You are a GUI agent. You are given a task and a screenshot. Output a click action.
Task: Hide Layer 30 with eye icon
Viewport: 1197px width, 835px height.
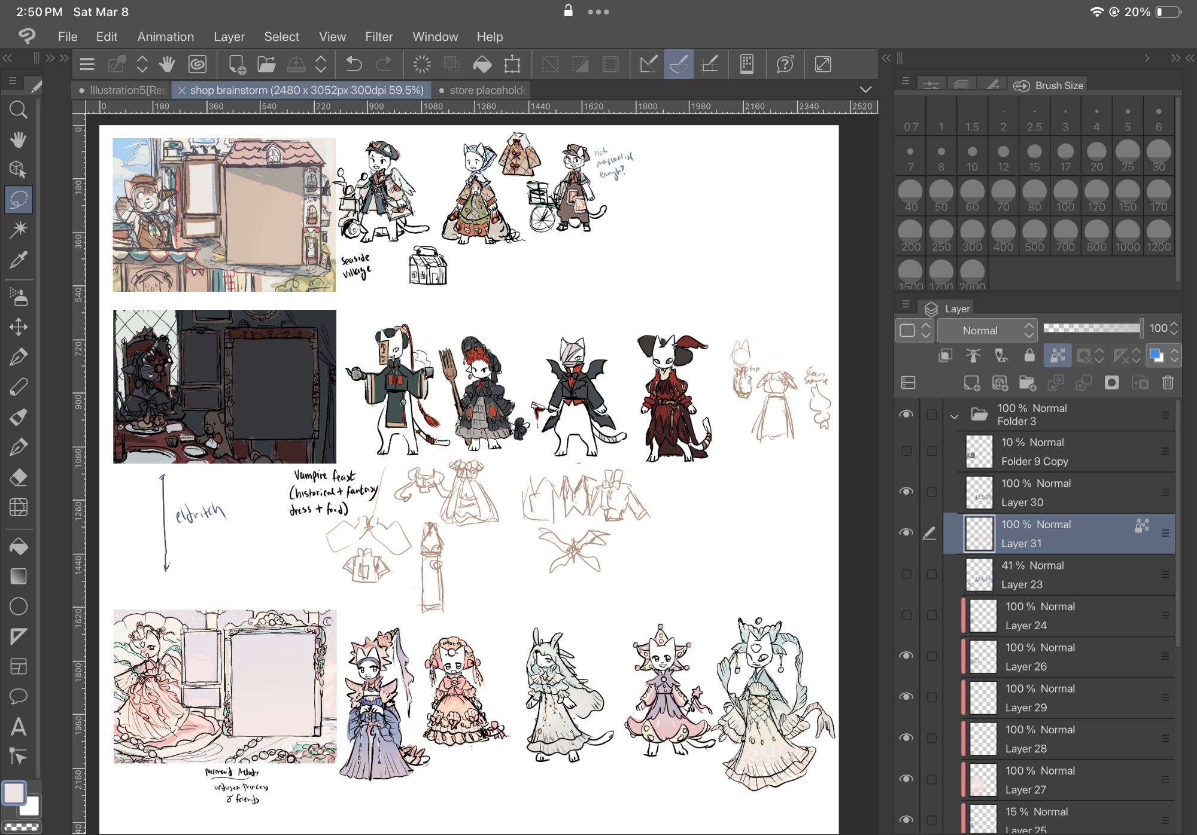[907, 492]
